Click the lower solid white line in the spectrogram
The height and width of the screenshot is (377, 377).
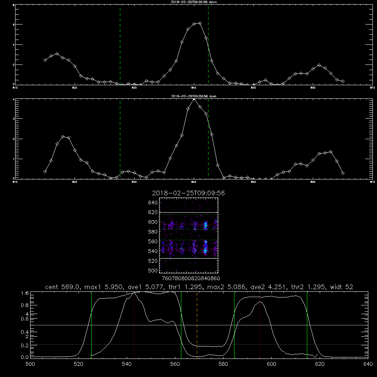(x=188, y=258)
